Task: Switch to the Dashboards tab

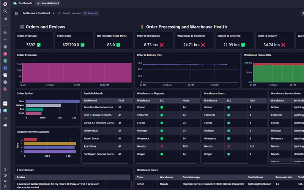Action: point(25,3)
